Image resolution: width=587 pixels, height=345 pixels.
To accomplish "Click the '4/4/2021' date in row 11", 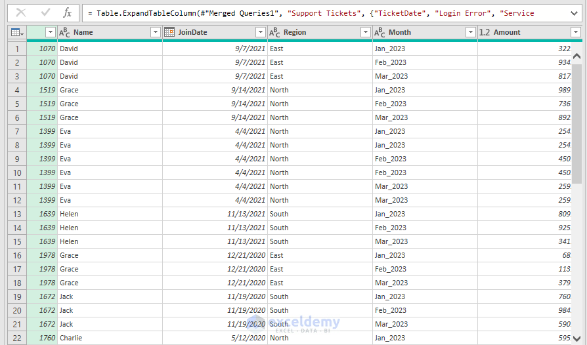I will [215, 186].
